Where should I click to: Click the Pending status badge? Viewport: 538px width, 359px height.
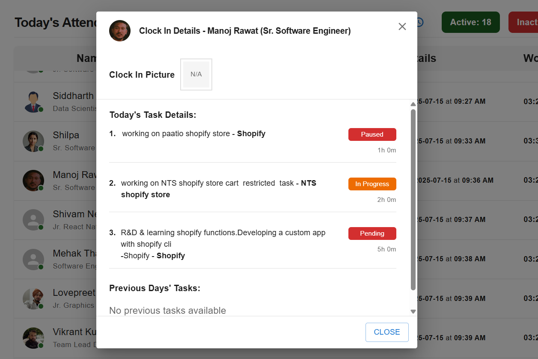tap(372, 233)
